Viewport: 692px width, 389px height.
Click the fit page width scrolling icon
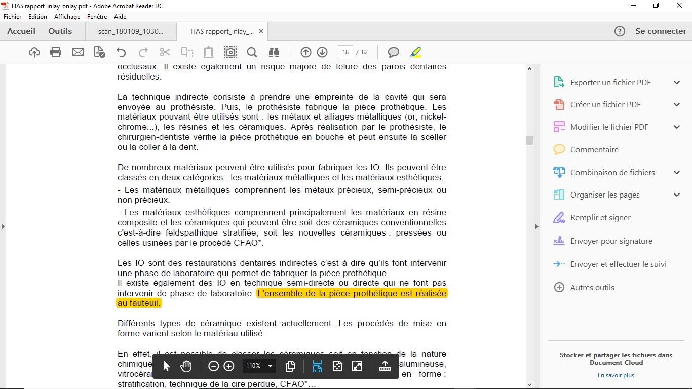coord(317,366)
